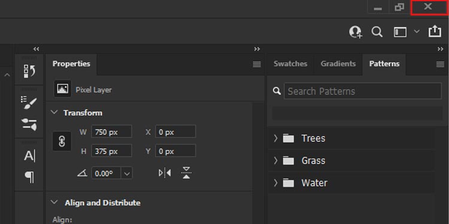Collapse the Transform section
Screen dimensions: 449x224
tap(54, 112)
